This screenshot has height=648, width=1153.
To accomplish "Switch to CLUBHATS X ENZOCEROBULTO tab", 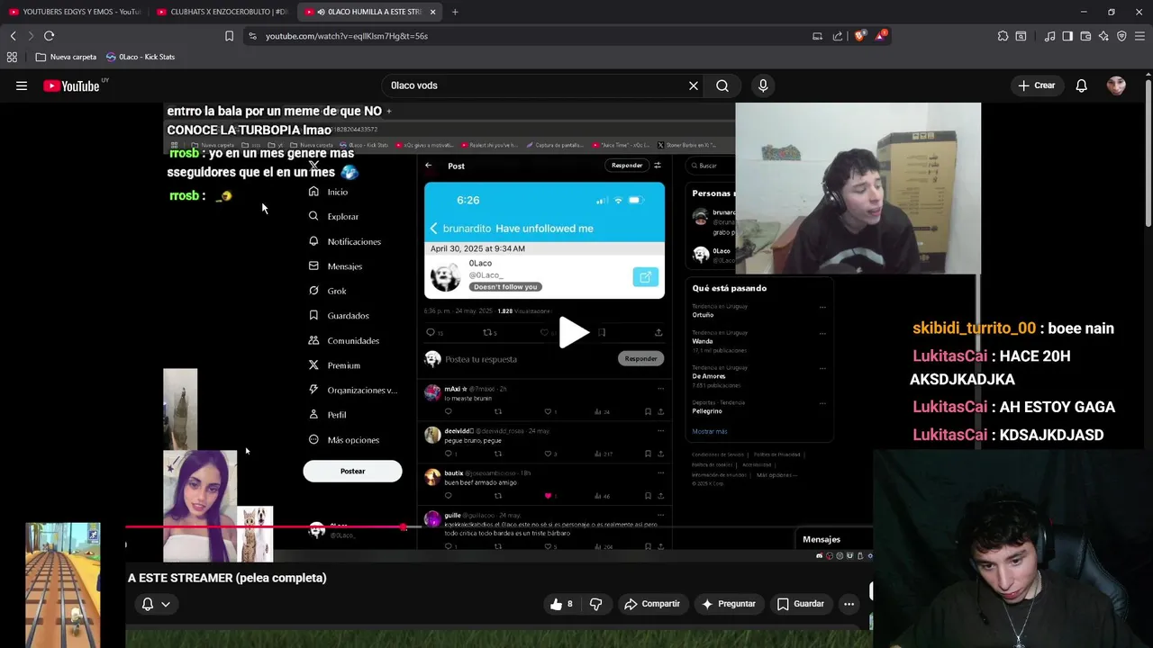I will pyautogui.click(x=222, y=12).
